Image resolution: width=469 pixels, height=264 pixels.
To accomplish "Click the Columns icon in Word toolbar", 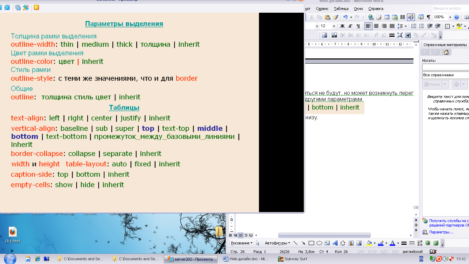I will click(402, 17).
